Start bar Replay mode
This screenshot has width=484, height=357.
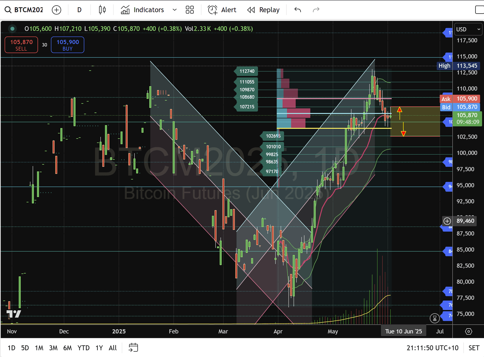coord(251,10)
